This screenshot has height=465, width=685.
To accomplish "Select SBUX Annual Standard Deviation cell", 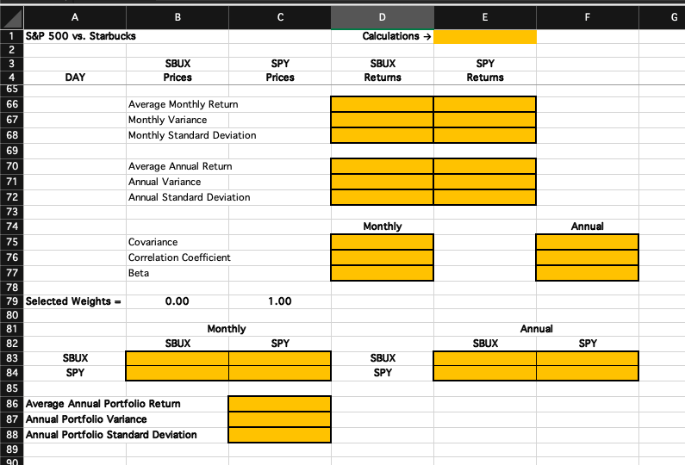I will 383,197.
